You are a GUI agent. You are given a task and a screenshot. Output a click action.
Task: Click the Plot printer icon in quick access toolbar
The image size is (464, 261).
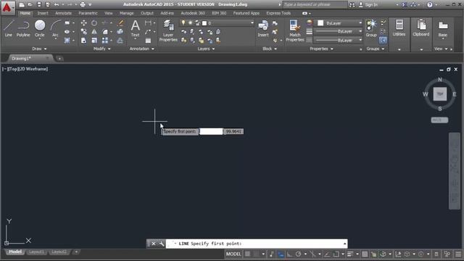[x=83, y=4]
